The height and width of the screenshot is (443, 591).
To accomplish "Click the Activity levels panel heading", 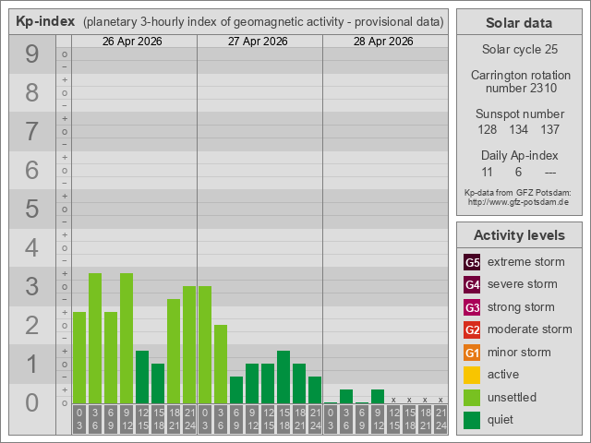I will pyautogui.click(x=519, y=235).
